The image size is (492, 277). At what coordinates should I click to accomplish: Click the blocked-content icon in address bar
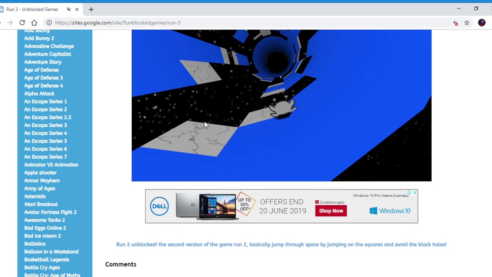click(455, 23)
